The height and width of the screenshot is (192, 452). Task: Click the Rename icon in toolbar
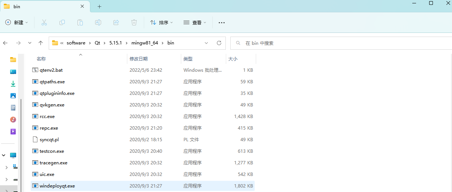point(98,22)
